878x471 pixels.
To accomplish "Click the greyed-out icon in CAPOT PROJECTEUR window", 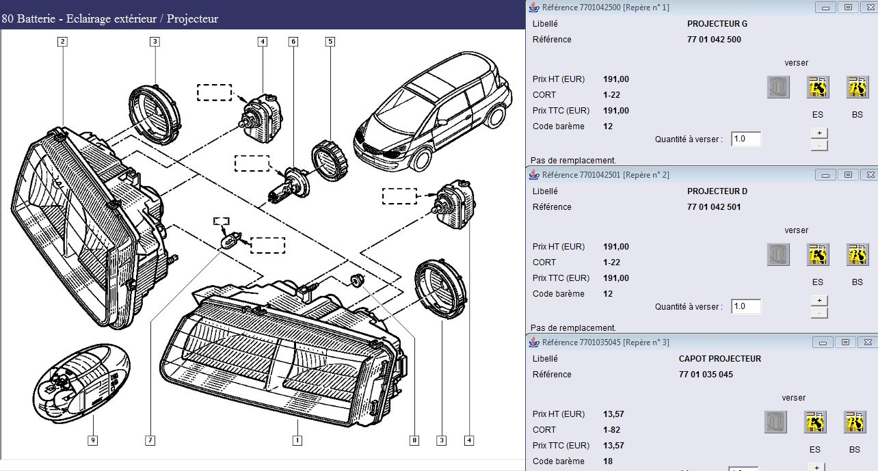I will click(775, 422).
